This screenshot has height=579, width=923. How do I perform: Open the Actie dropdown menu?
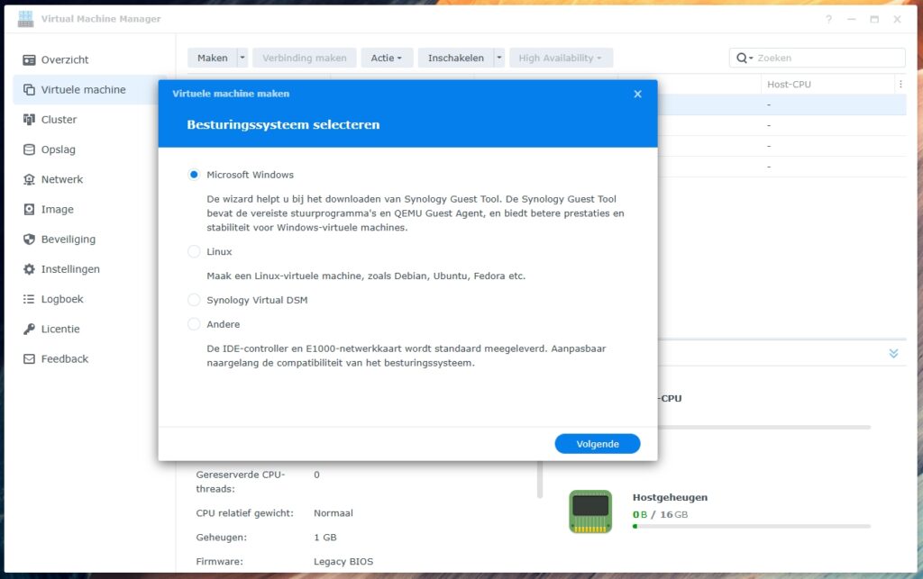tap(388, 58)
